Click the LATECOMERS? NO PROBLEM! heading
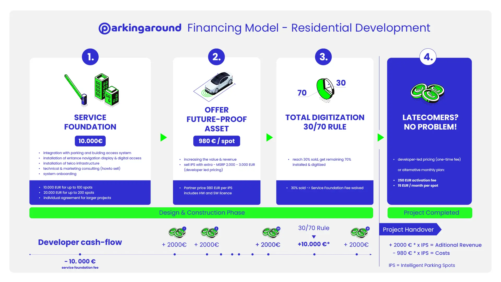This screenshot has width=501, height=282. pos(430,122)
